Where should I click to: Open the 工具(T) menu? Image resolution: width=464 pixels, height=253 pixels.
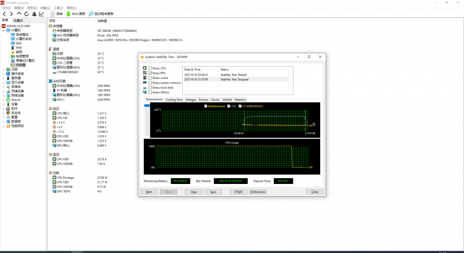[x=59, y=8]
